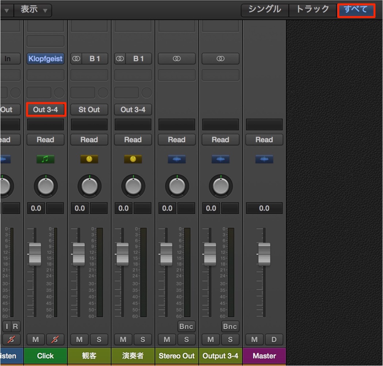Click the pan knob on 演奏者 channel
Viewport: 383px width, 366px height.
coord(133,186)
